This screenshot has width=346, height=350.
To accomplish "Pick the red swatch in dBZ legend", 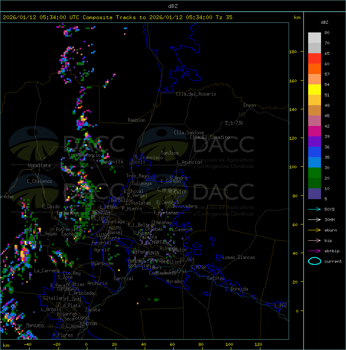I will pyautogui.click(x=314, y=59).
